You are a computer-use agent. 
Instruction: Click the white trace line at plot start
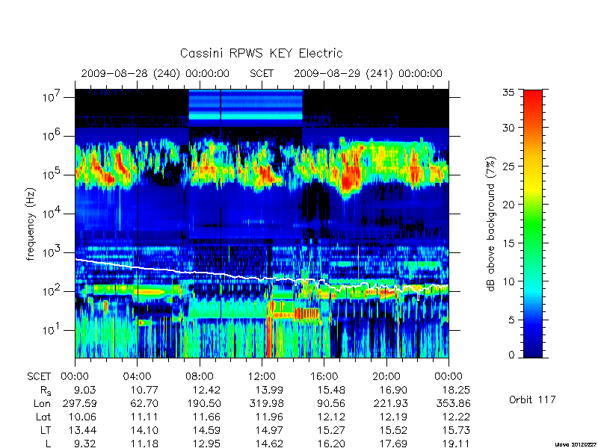pos(78,260)
